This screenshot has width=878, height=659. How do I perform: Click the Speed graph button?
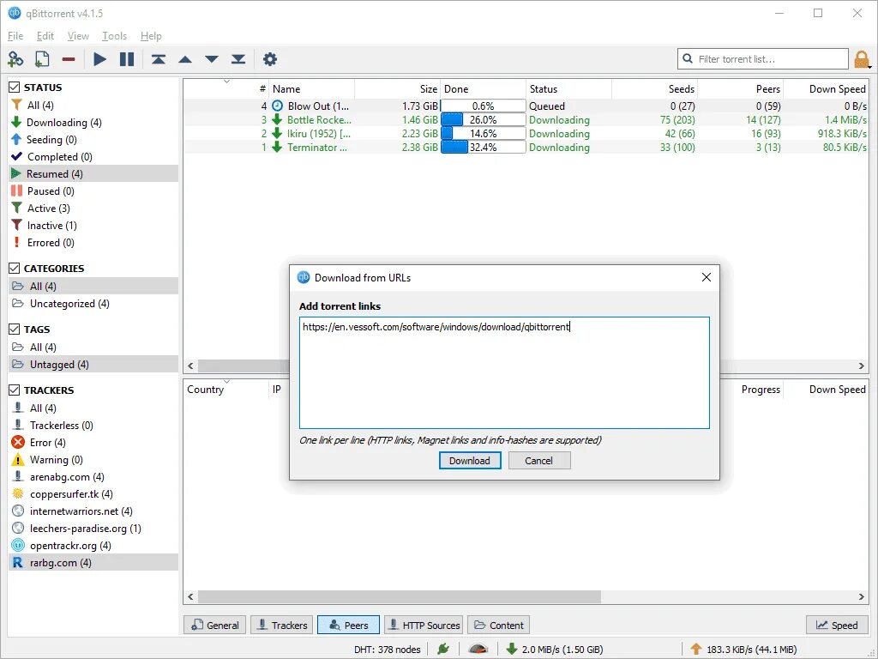click(x=837, y=625)
